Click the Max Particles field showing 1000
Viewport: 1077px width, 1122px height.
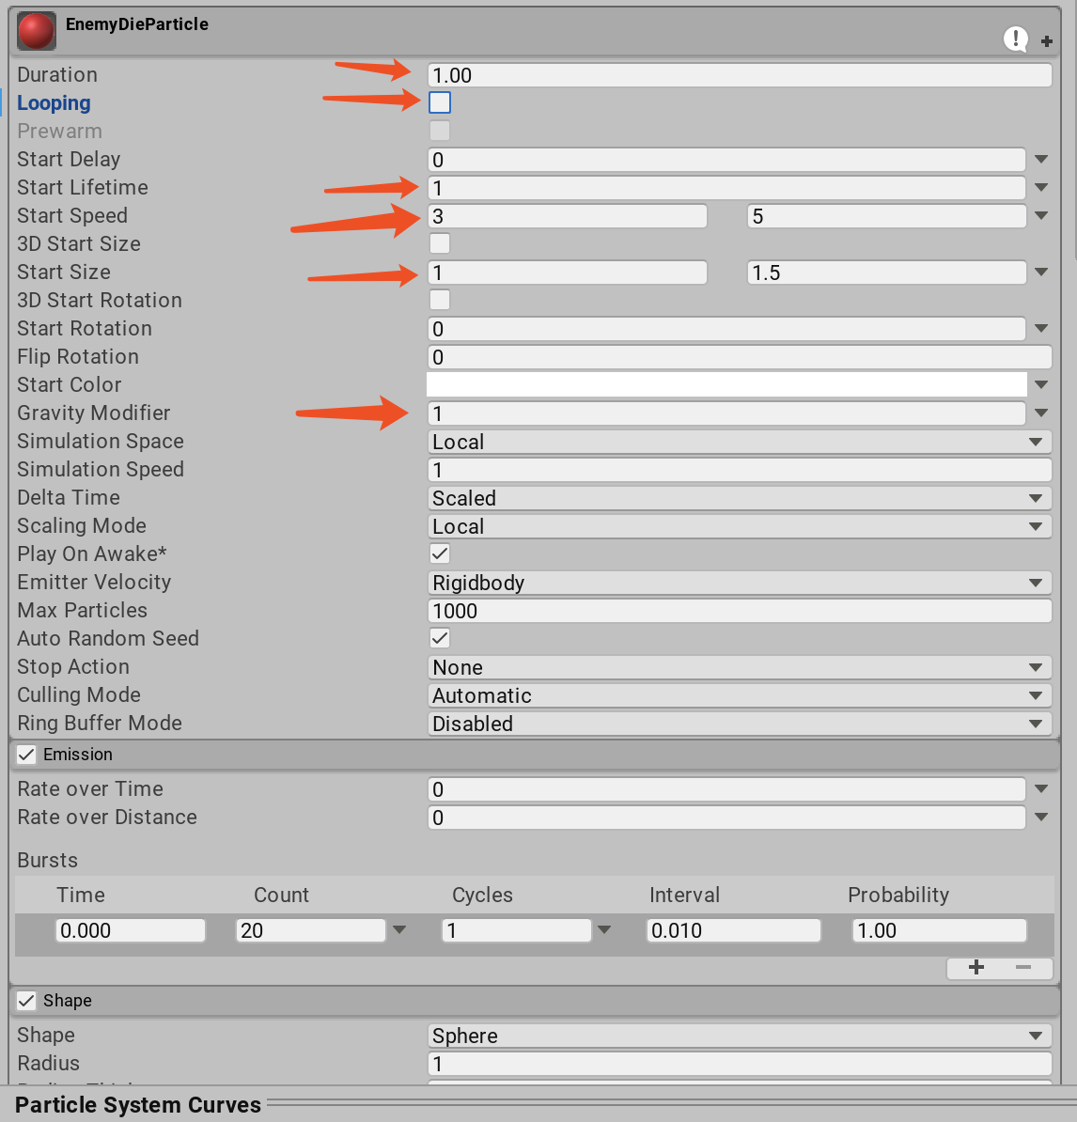(740, 611)
